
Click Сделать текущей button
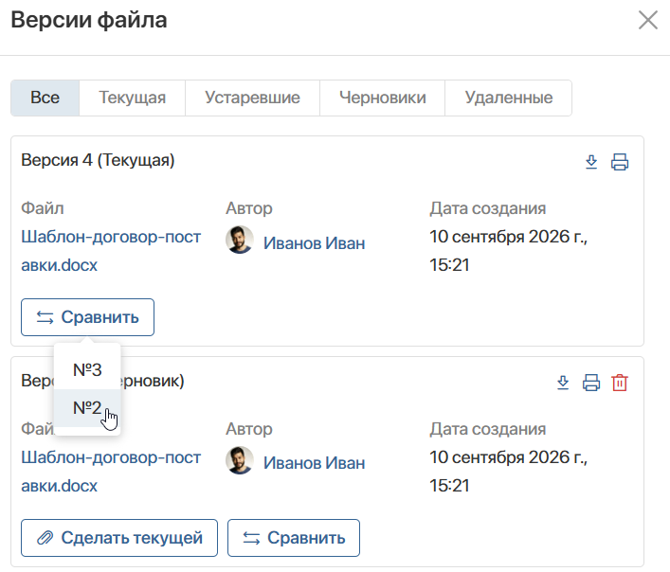(119, 538)
